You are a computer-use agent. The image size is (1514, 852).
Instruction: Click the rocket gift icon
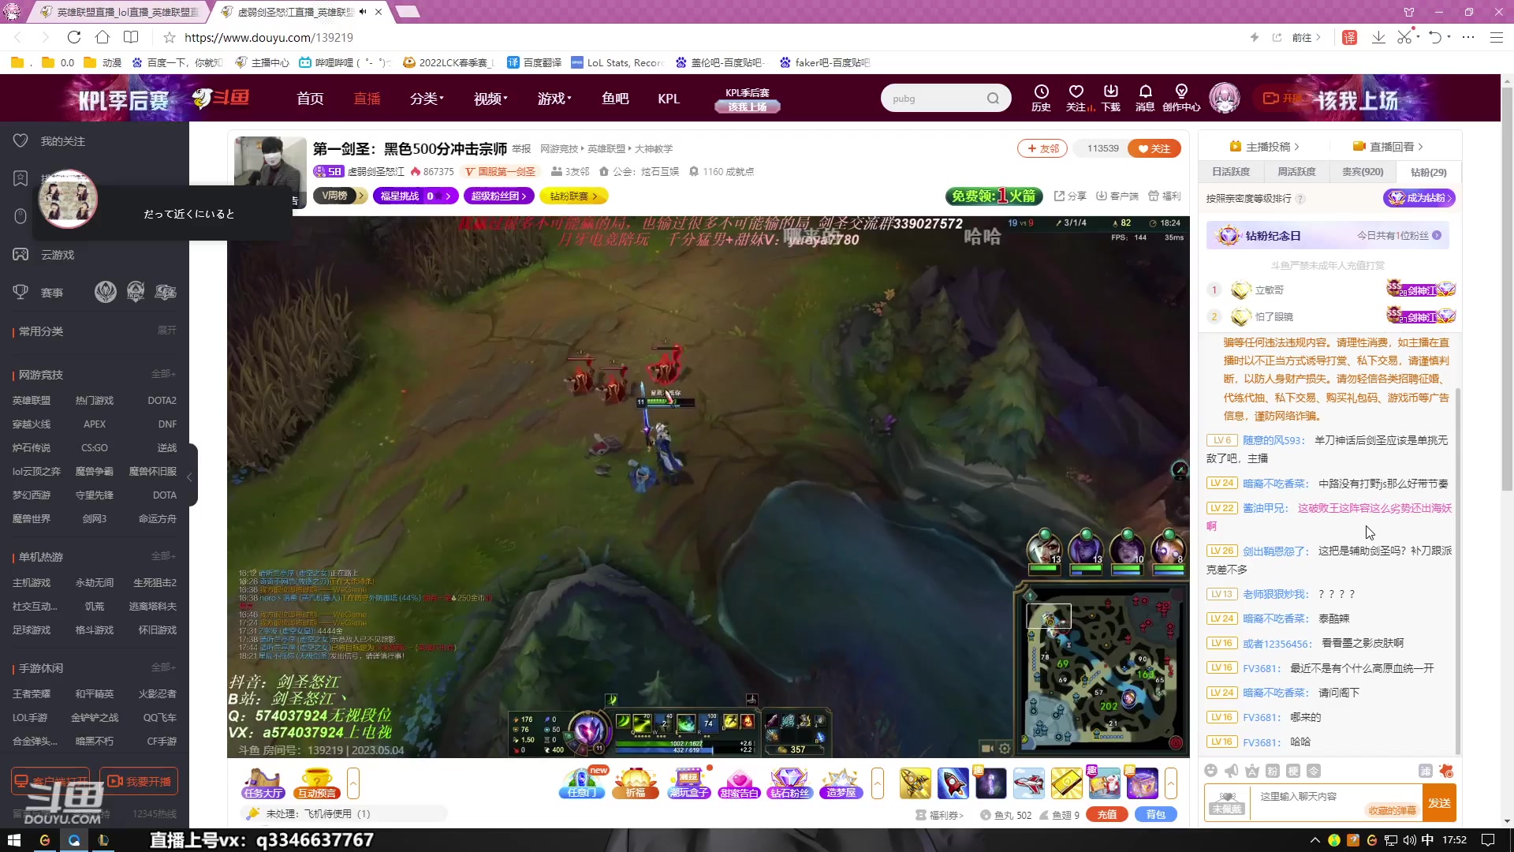coord(953,783)
